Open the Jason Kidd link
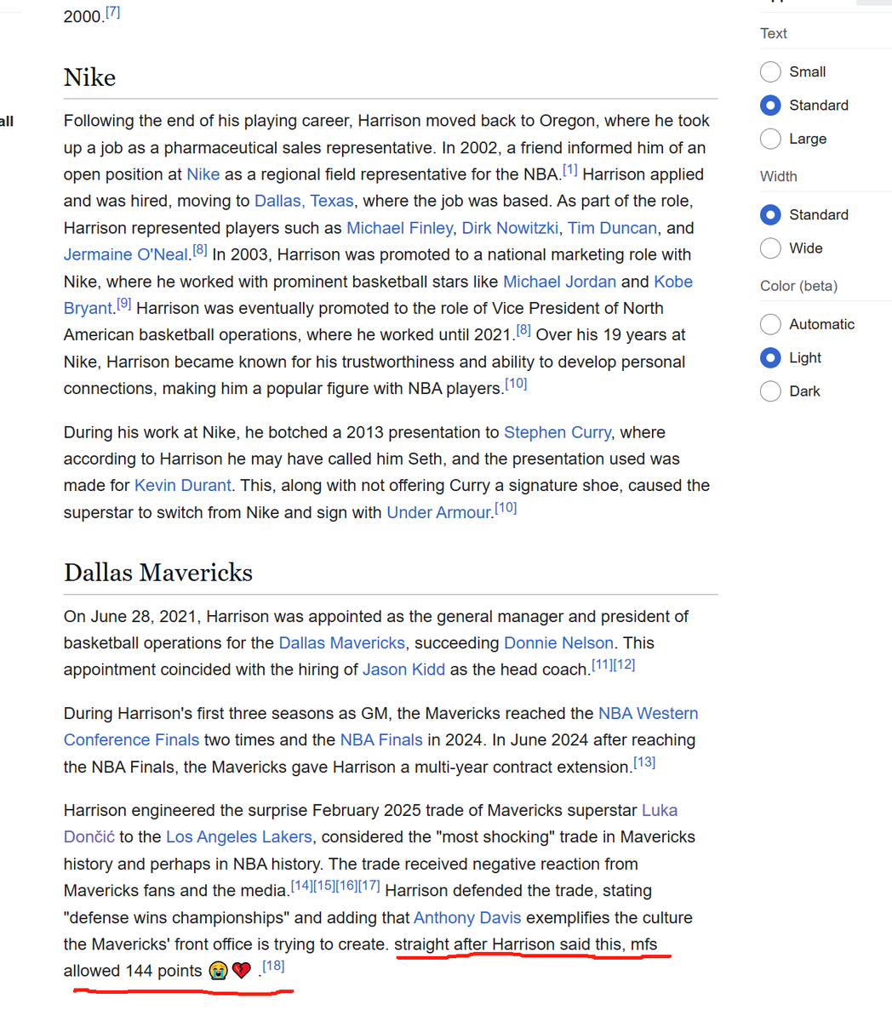The image size is (892, 1021). click(403, 670)
